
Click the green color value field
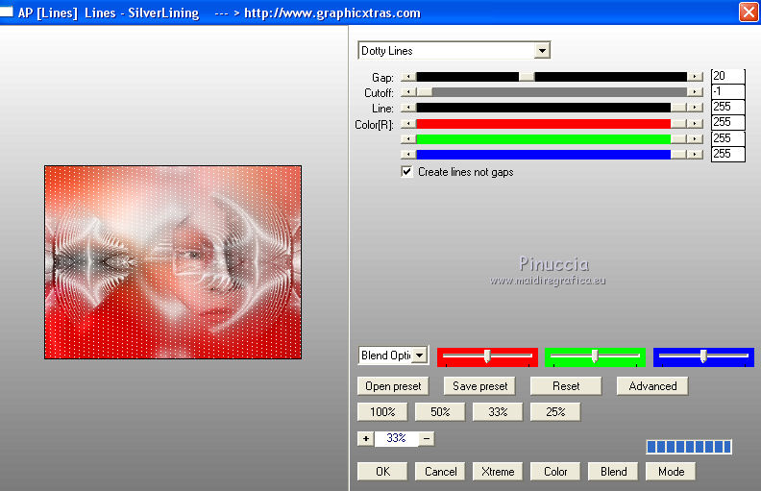point(727,138)
